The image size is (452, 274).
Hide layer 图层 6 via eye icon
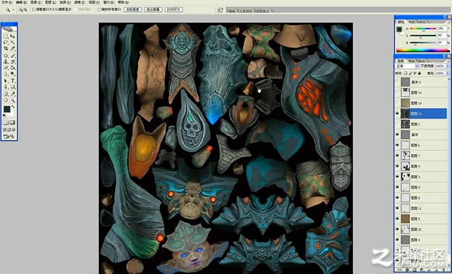[398, 145]
